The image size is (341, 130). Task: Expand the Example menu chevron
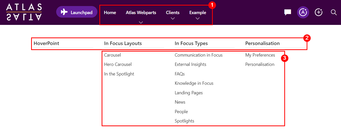point(197,18)
